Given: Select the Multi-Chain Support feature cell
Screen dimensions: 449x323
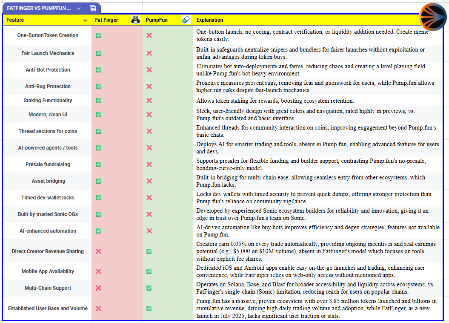Looking at the screenshot, I should (48, 288).
